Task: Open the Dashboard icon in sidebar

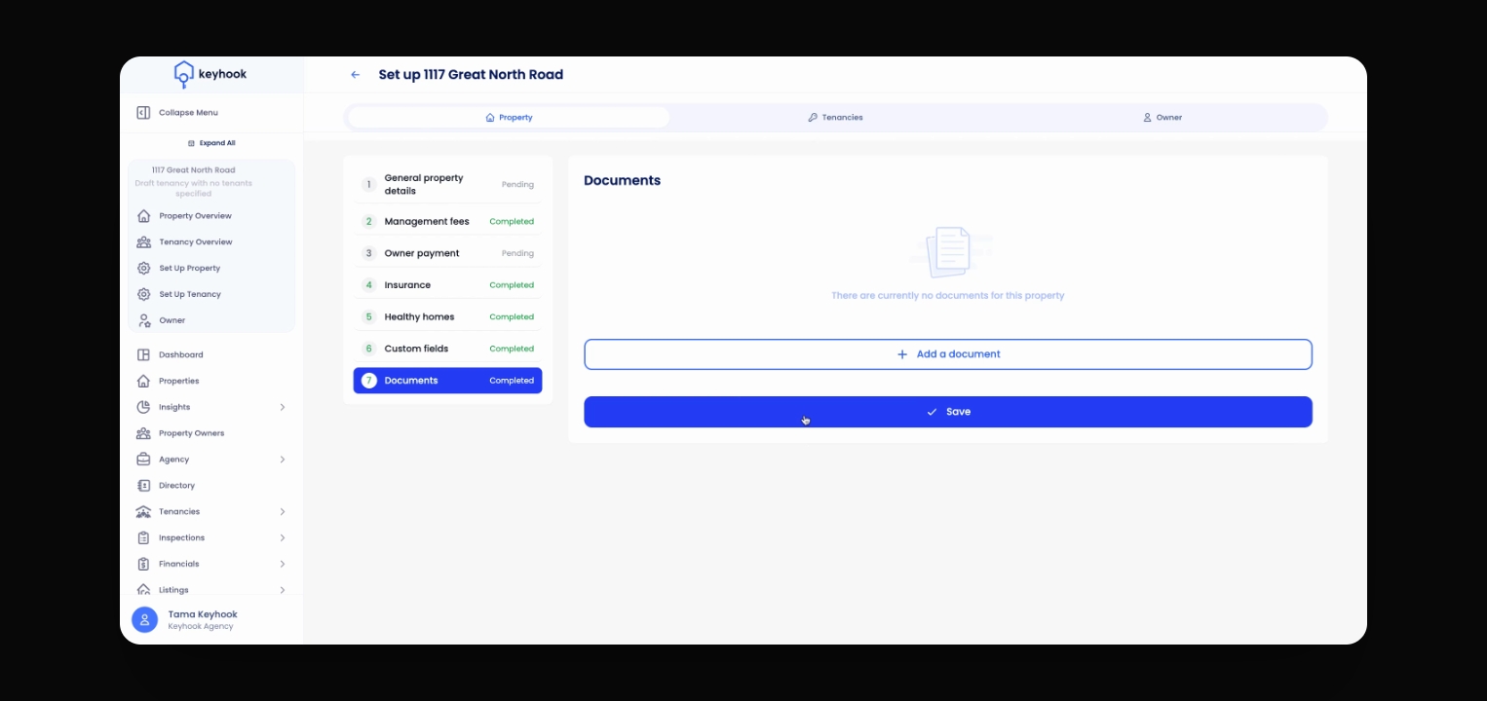Action: pyautogui.click(x=143, y=355)
